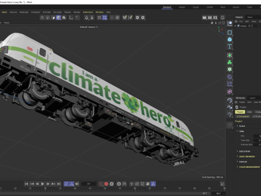This screenshot has height=196, width=261.
Task: Click the yellow Project tab button
Action: coord(240,112)
